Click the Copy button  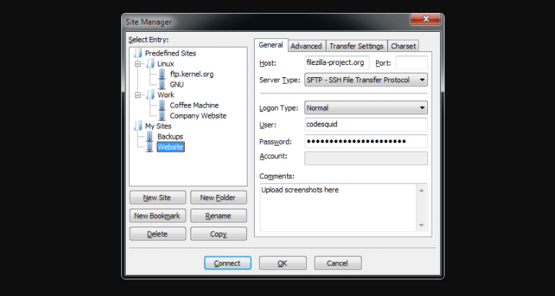tap(218, 234)
